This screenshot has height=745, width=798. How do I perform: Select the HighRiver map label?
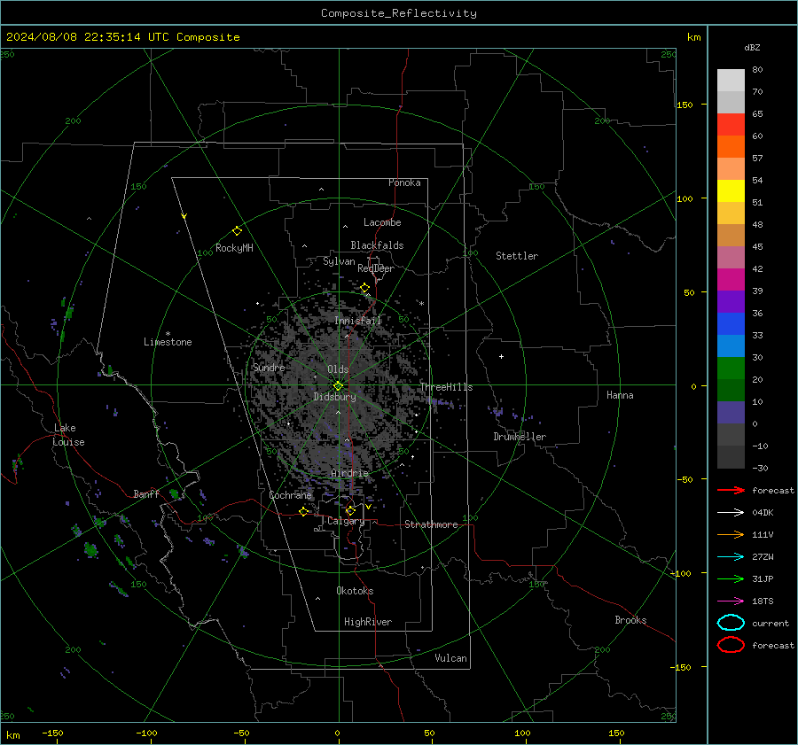368,622
